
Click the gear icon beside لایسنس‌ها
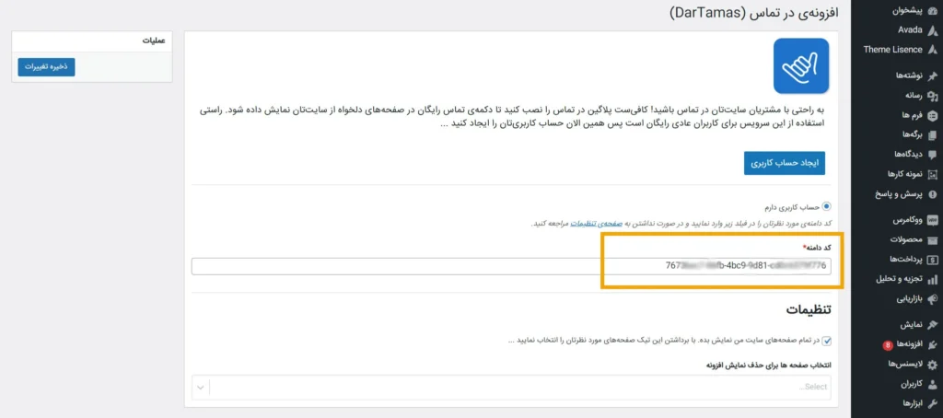(932, 364)
